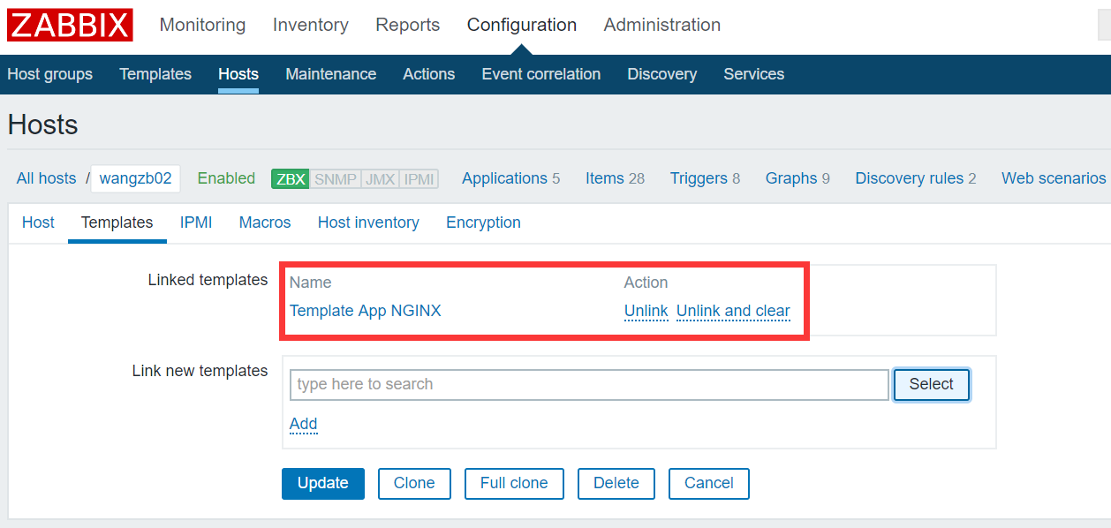This screenshot has height=528, width=1111.
Task: Click the Update button
Action: (x=322, y=483)
